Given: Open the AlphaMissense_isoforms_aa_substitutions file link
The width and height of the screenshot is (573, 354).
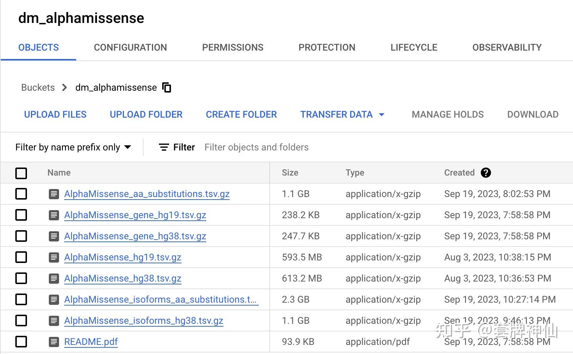Looking at the screenshot, I should point(161,299).
